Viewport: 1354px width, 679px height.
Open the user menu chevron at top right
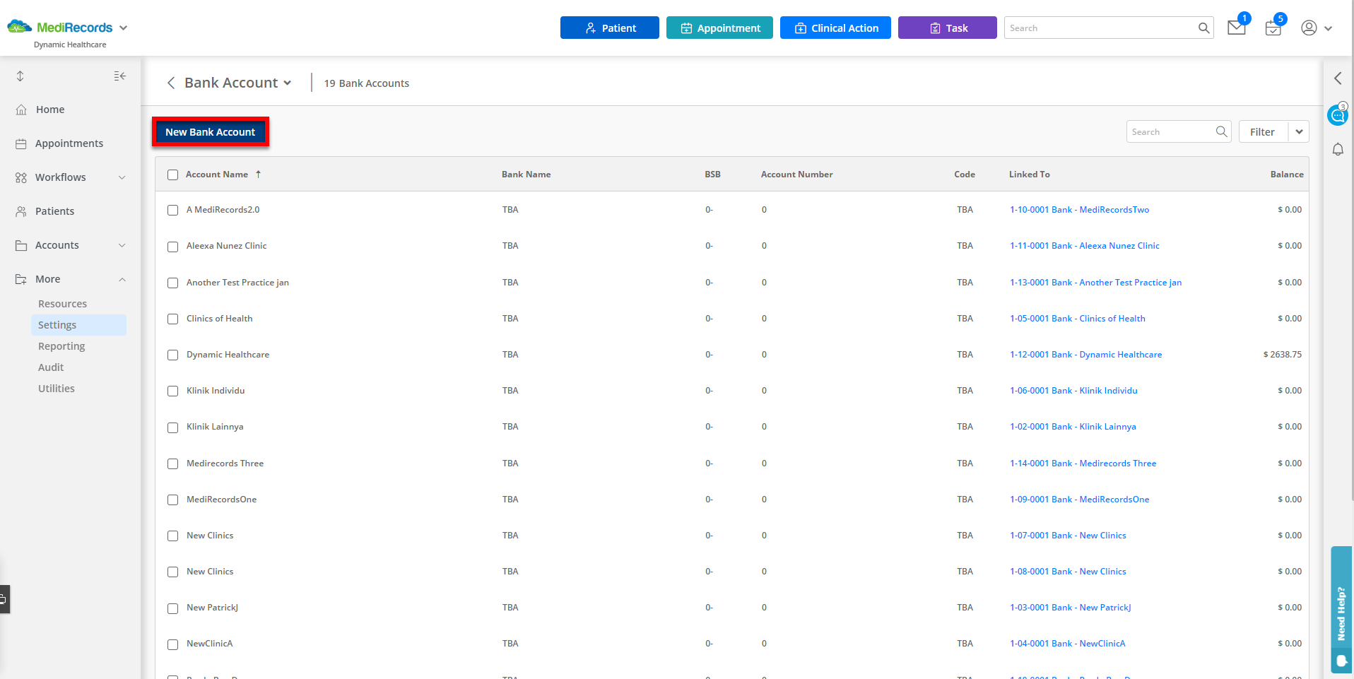(x=1328, y=28)
